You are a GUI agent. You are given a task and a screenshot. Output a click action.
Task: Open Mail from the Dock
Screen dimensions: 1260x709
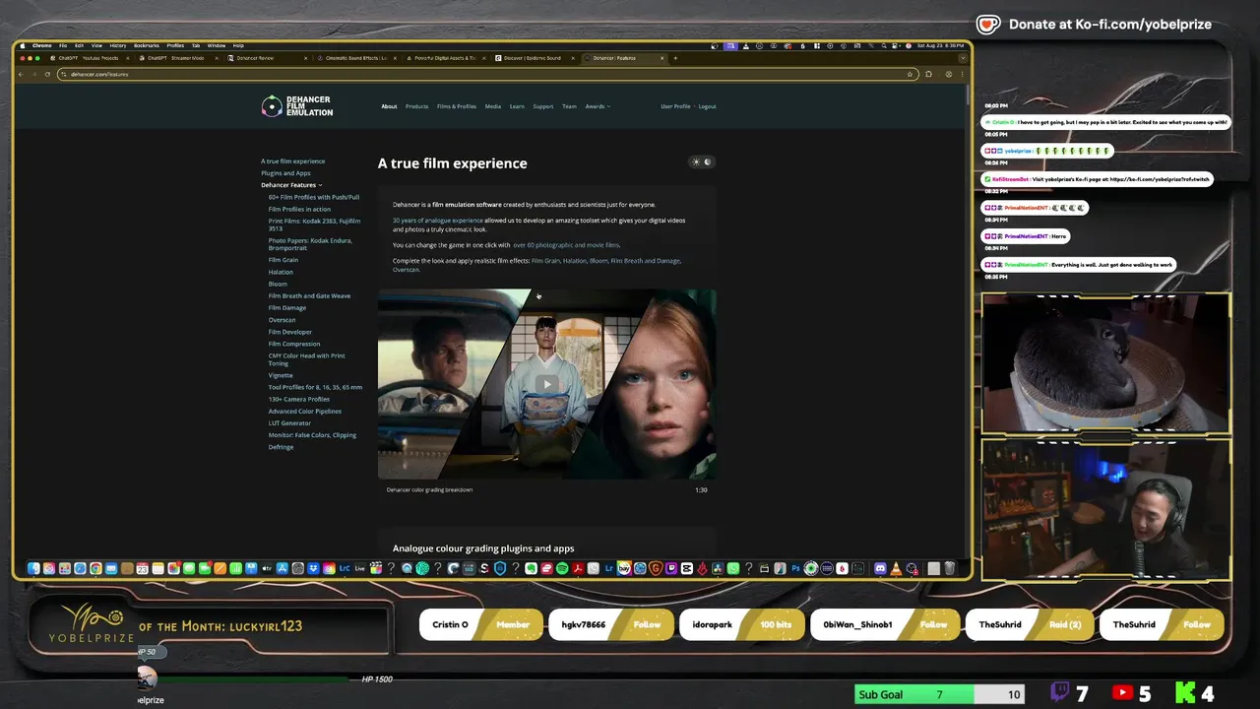pos(111,568)
